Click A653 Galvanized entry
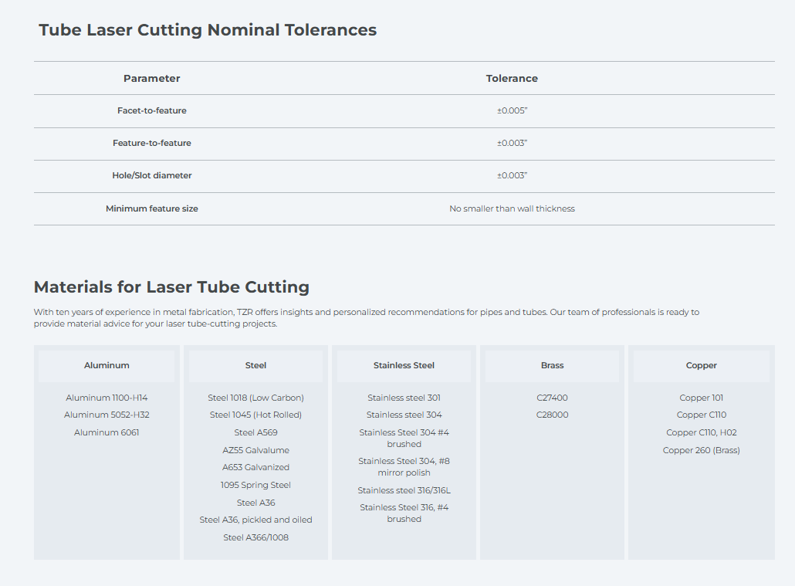Viewport: 795px width, 586px height. point(255,467)
